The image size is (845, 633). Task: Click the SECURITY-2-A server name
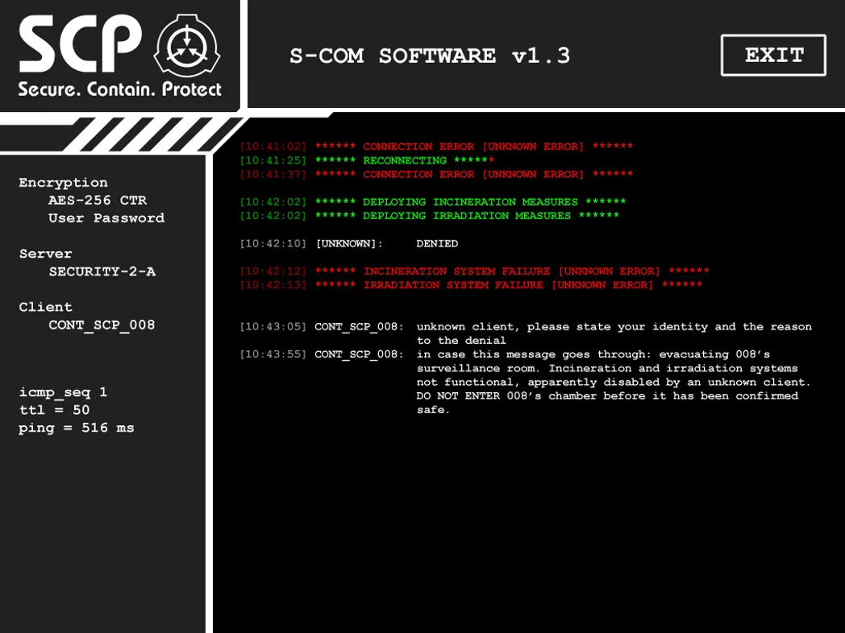102,271
